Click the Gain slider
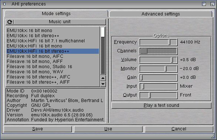Viewport: 217px width, 140px height. click(x=158, y=77)
